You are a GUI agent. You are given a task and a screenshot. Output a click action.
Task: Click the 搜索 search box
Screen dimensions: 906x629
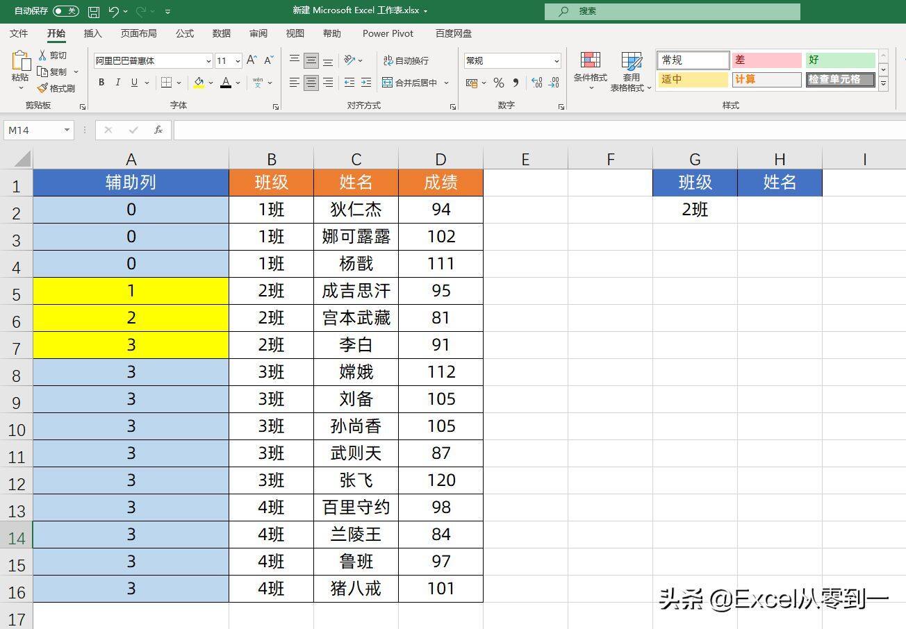pyautogui.click(x=673, y=11)
